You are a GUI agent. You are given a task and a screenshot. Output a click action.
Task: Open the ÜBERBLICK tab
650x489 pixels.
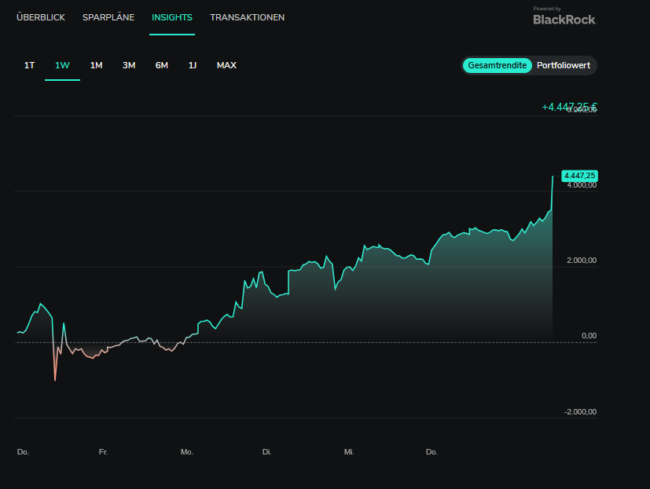pos(41,17)
